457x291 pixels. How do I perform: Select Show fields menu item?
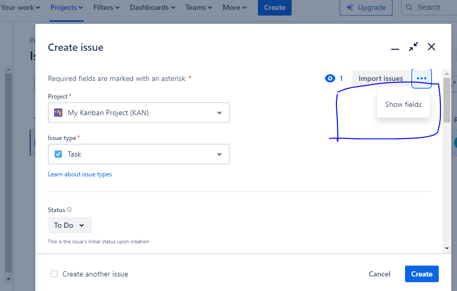click(403, 104)
